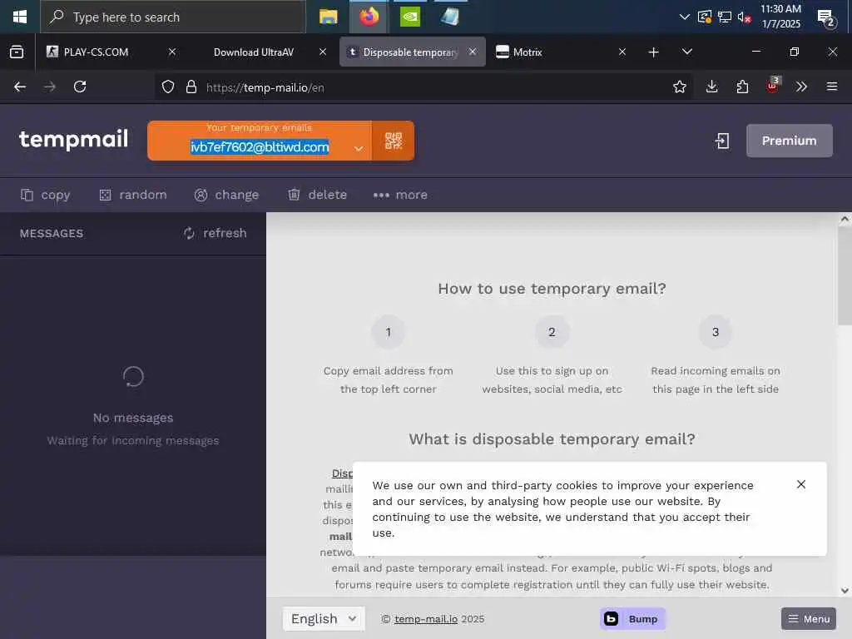Open the temp-mail.io footer link
Viewport: 852px width, 639px height.
426,619
